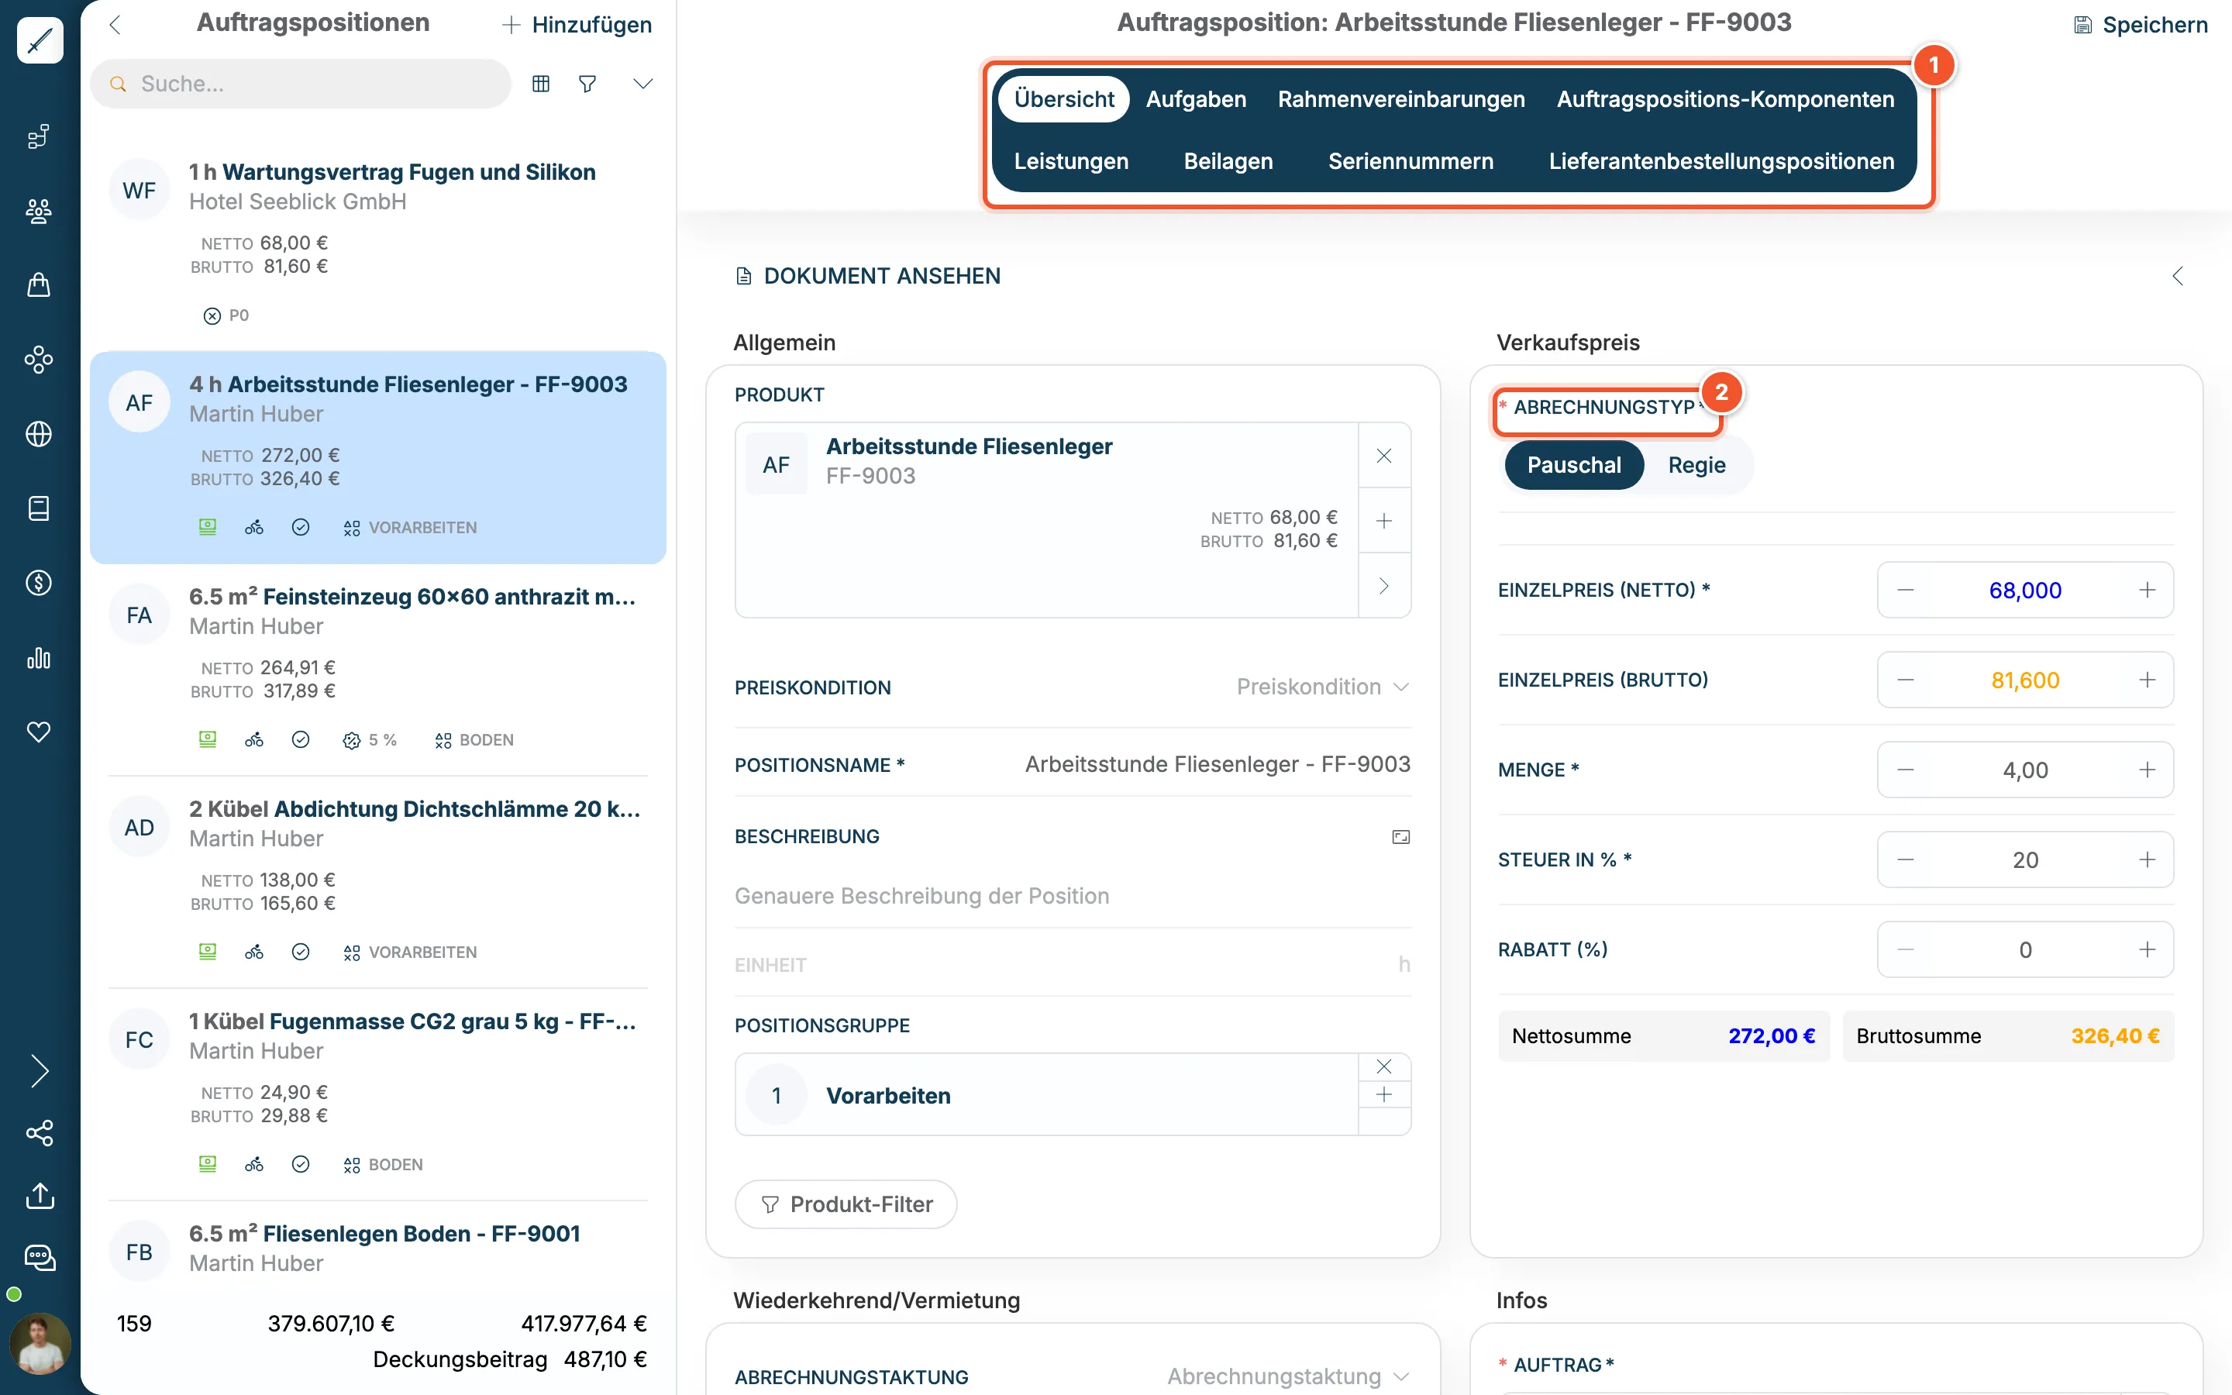Open the Leistungen tab
The image size is (2232, 1395).
1071,161
